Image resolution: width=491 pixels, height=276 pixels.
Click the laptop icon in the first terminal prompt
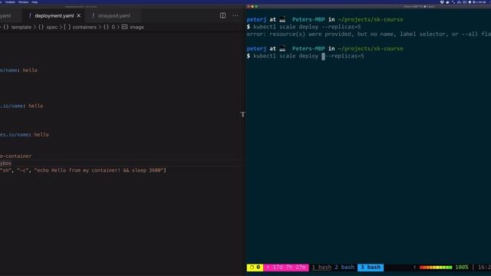(282, 20)
